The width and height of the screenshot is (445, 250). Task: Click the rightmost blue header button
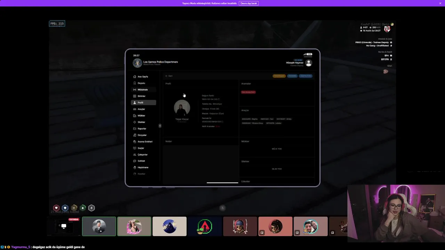306,76
